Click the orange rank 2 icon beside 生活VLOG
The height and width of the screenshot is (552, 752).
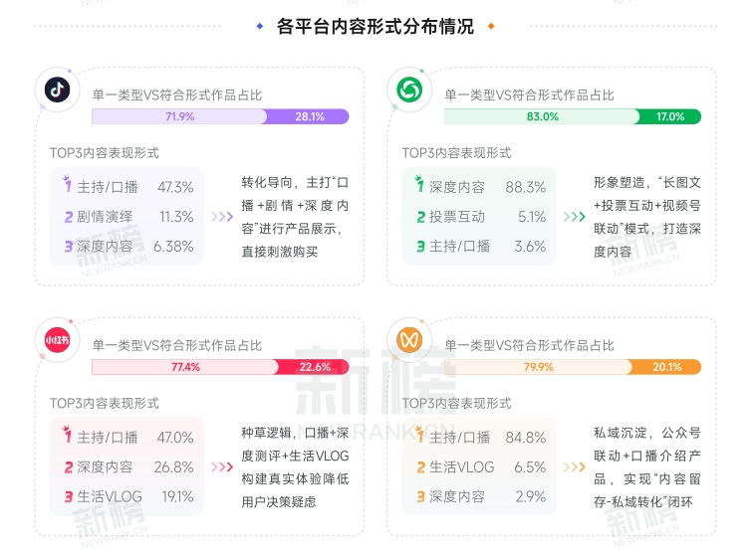(420, 466)
